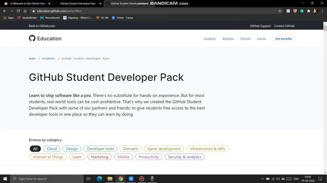Close the second GitHub Student Developer Pack tab
This screenshot has height=183, width=327.
pos(100,4)
